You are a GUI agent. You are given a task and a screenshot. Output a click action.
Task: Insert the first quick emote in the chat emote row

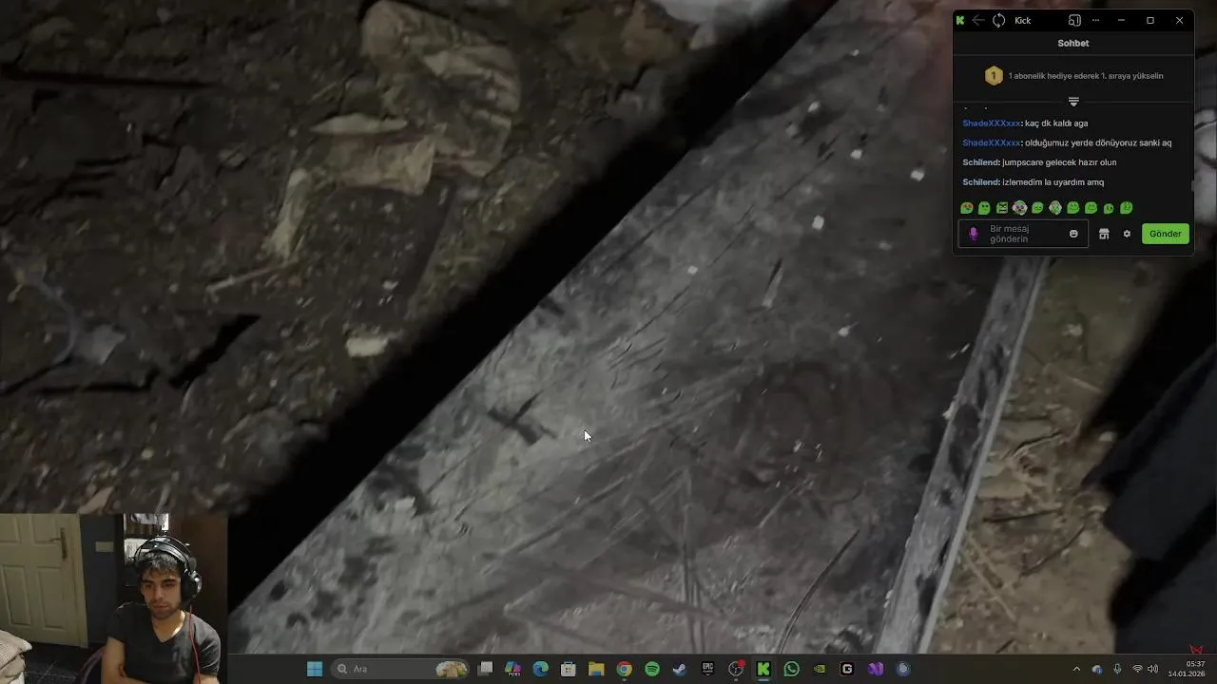pos(967,208)
